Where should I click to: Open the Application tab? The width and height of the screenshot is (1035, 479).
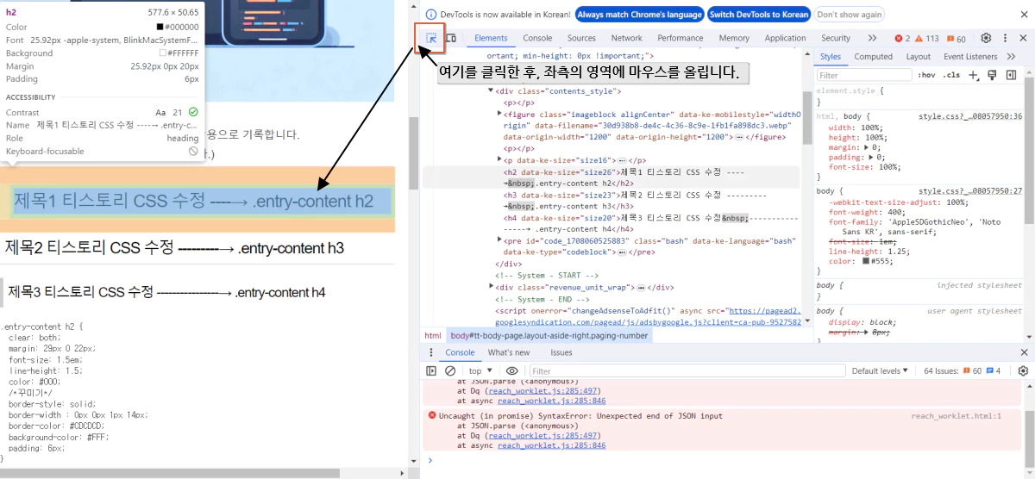tap(785, 38)
